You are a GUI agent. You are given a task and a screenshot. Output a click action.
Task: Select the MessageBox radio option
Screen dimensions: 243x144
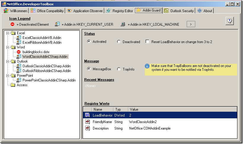pos(89,69)
